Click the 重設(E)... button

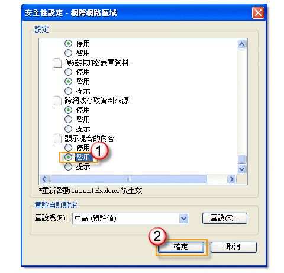point(225,218)
